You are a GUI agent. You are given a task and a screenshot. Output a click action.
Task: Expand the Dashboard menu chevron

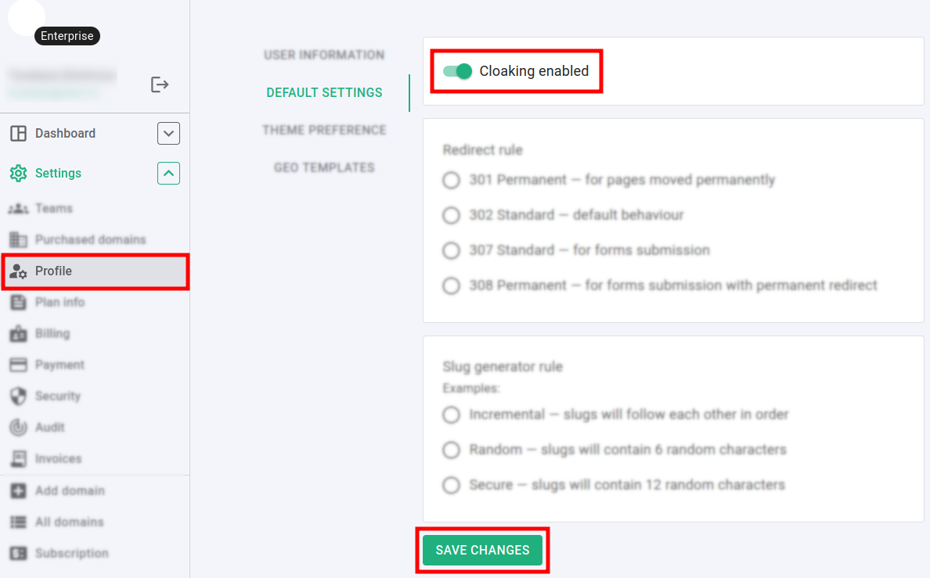pos(168,134)
